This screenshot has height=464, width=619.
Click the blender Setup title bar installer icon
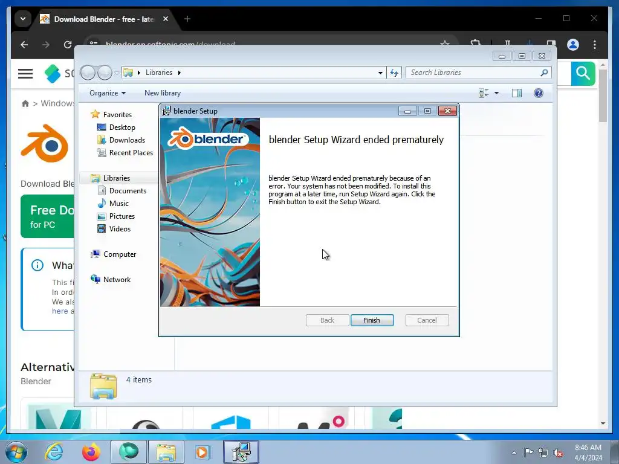pos(167,111)
